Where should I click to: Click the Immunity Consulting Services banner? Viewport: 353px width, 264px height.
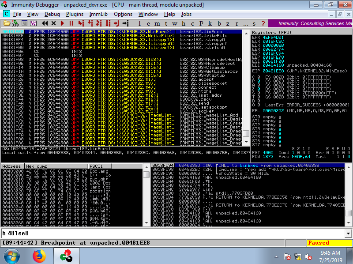(x=311, y=23)
